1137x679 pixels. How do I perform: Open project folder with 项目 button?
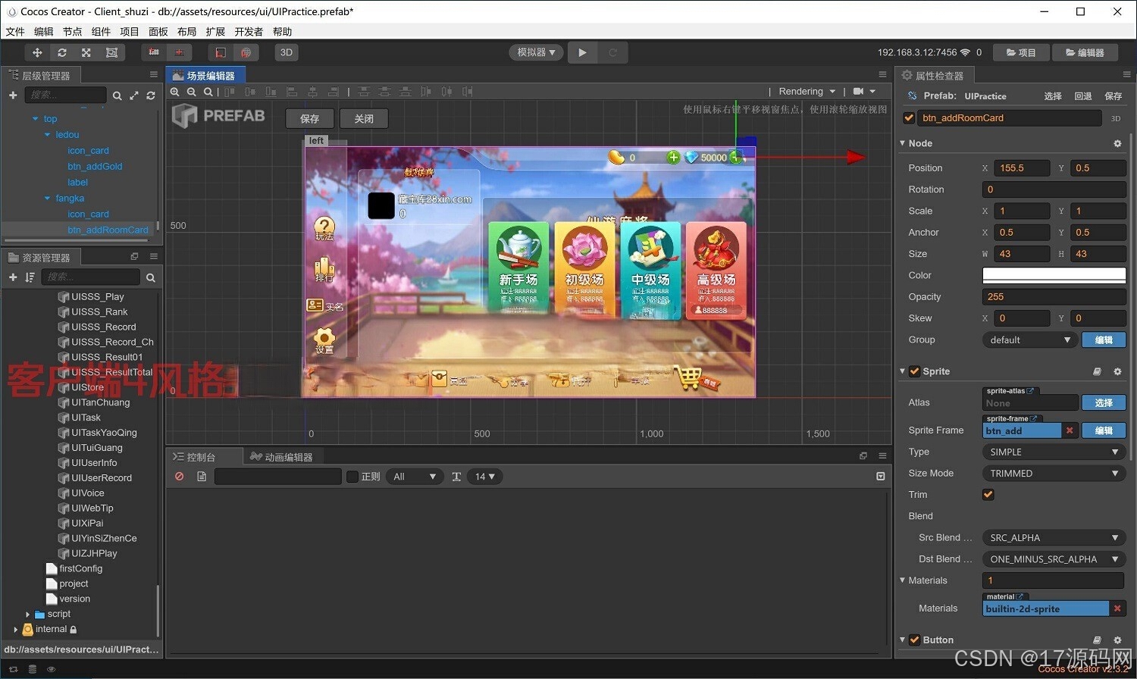[x=1021, y=52]
